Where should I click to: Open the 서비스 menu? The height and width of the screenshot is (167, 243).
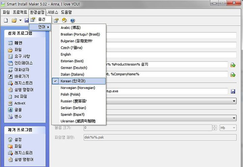pos(53,12)
